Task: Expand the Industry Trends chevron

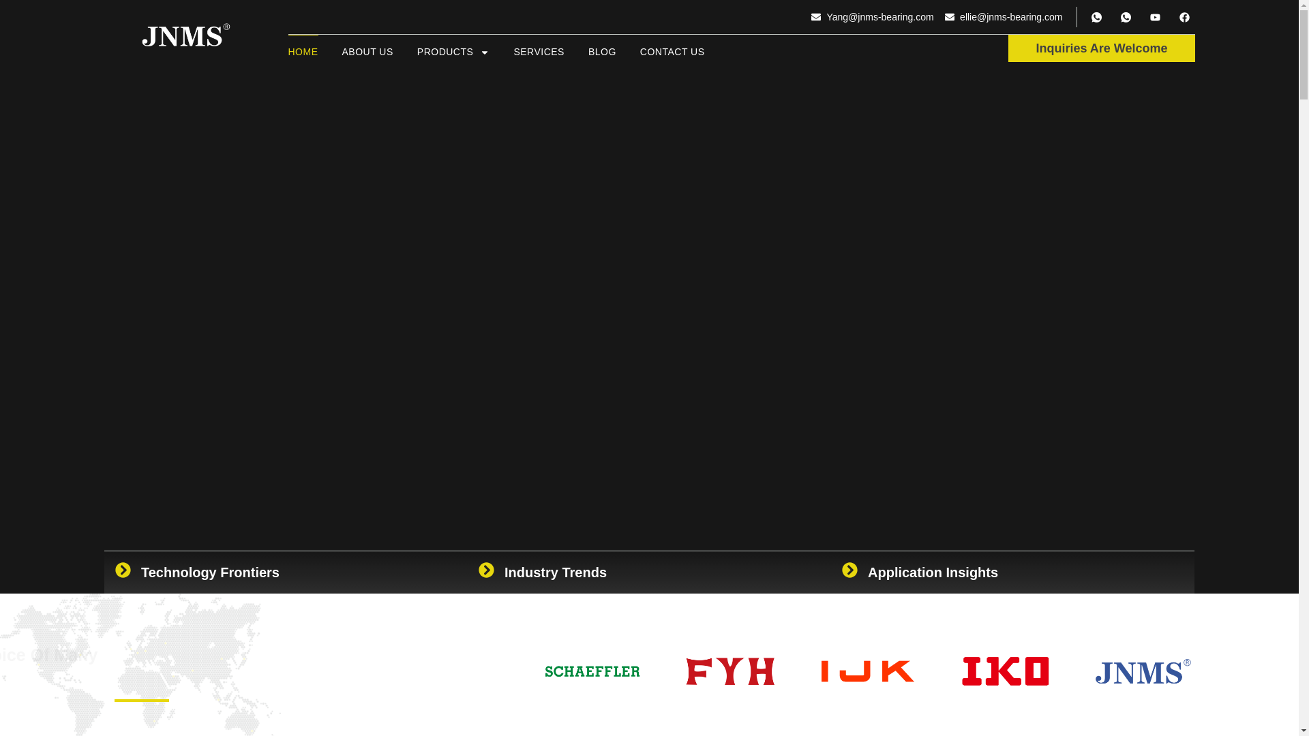Action: pos(486,570)
